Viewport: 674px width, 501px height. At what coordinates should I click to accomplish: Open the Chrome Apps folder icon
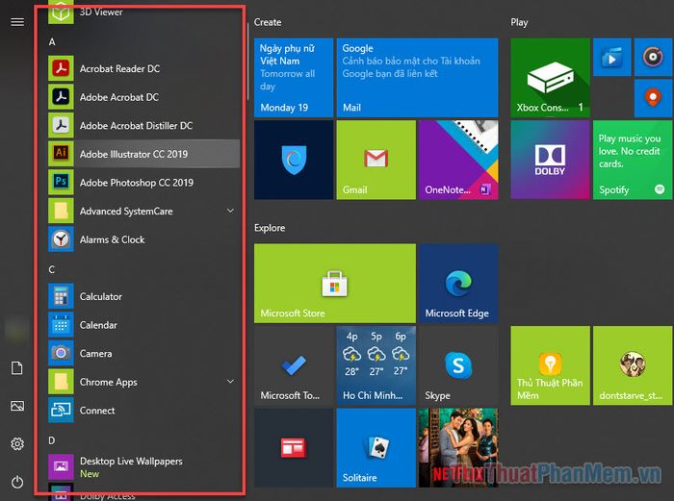click(61, 382)
